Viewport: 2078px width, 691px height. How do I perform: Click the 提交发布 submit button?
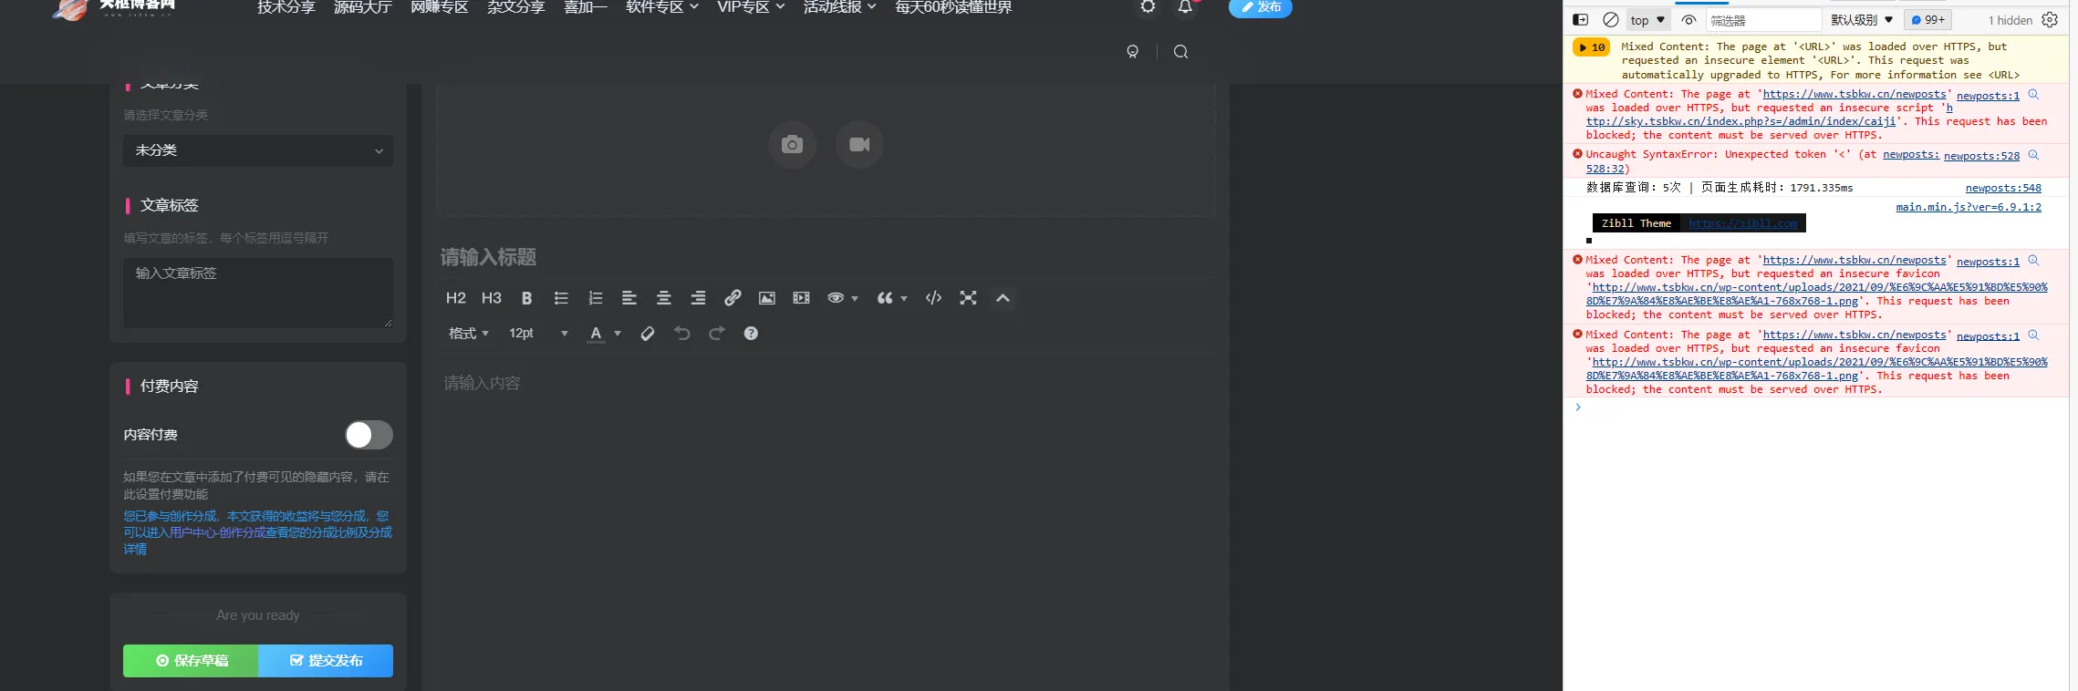[x=326, y=661]
